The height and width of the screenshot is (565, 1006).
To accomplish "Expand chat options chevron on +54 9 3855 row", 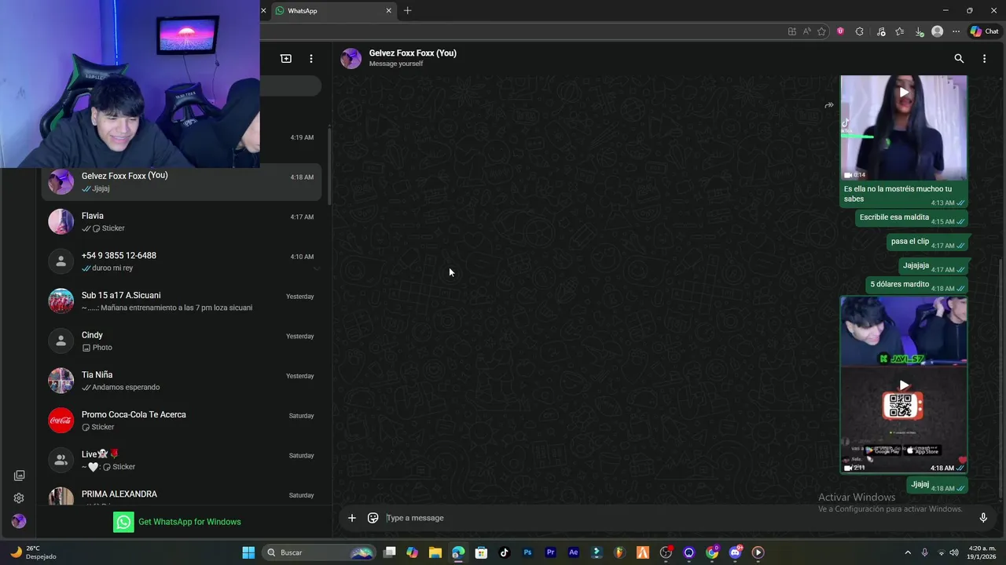I will (x=316, y=268).
